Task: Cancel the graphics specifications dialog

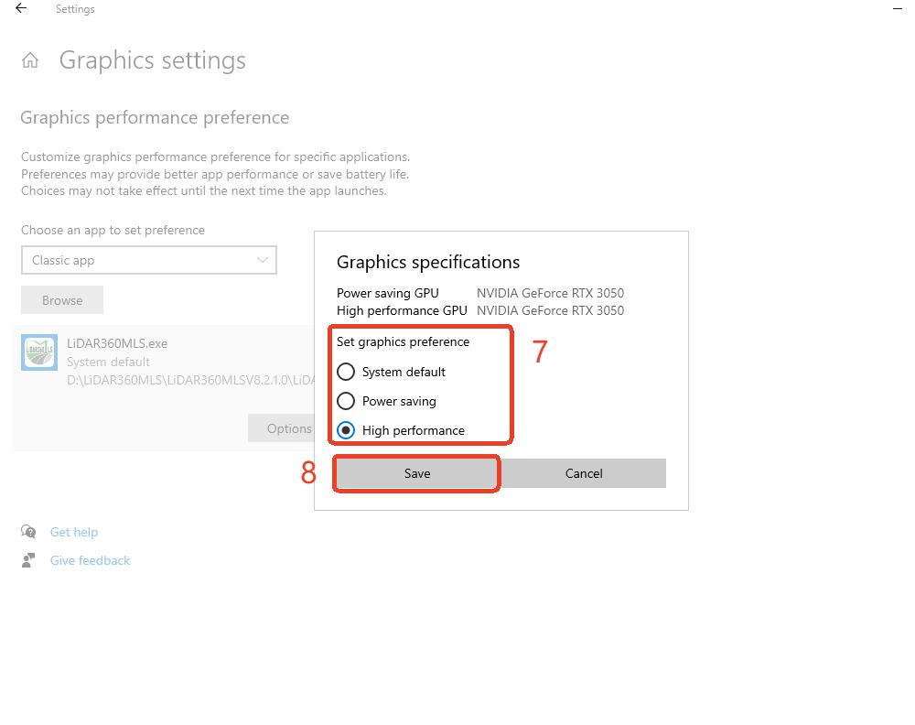Action: 583,473
